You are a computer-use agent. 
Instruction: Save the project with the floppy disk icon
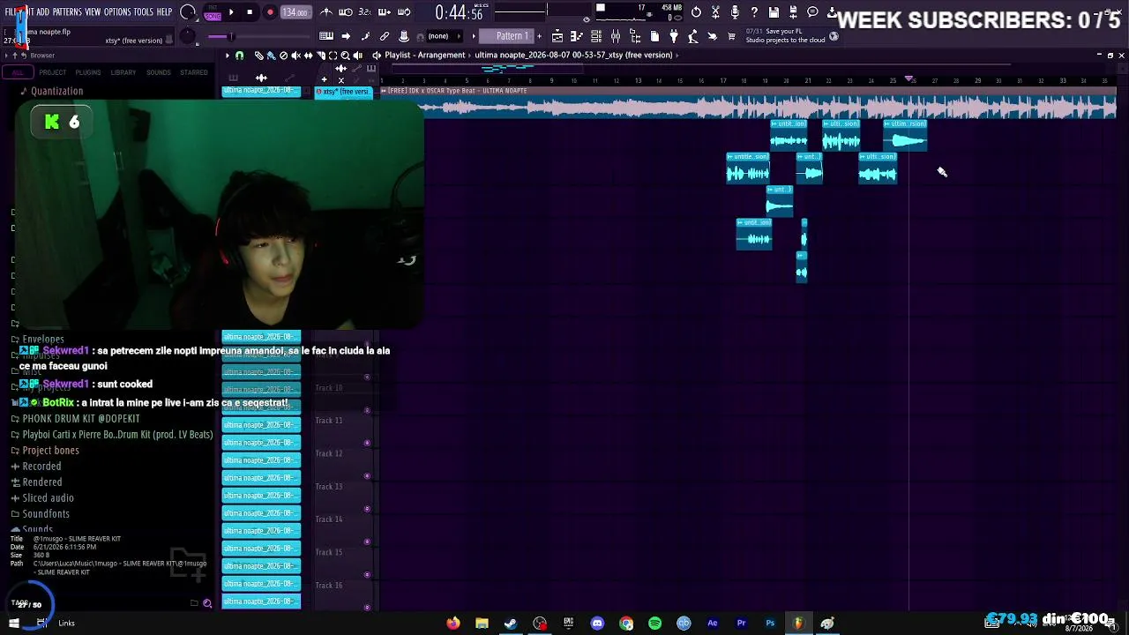click(774, 12)
